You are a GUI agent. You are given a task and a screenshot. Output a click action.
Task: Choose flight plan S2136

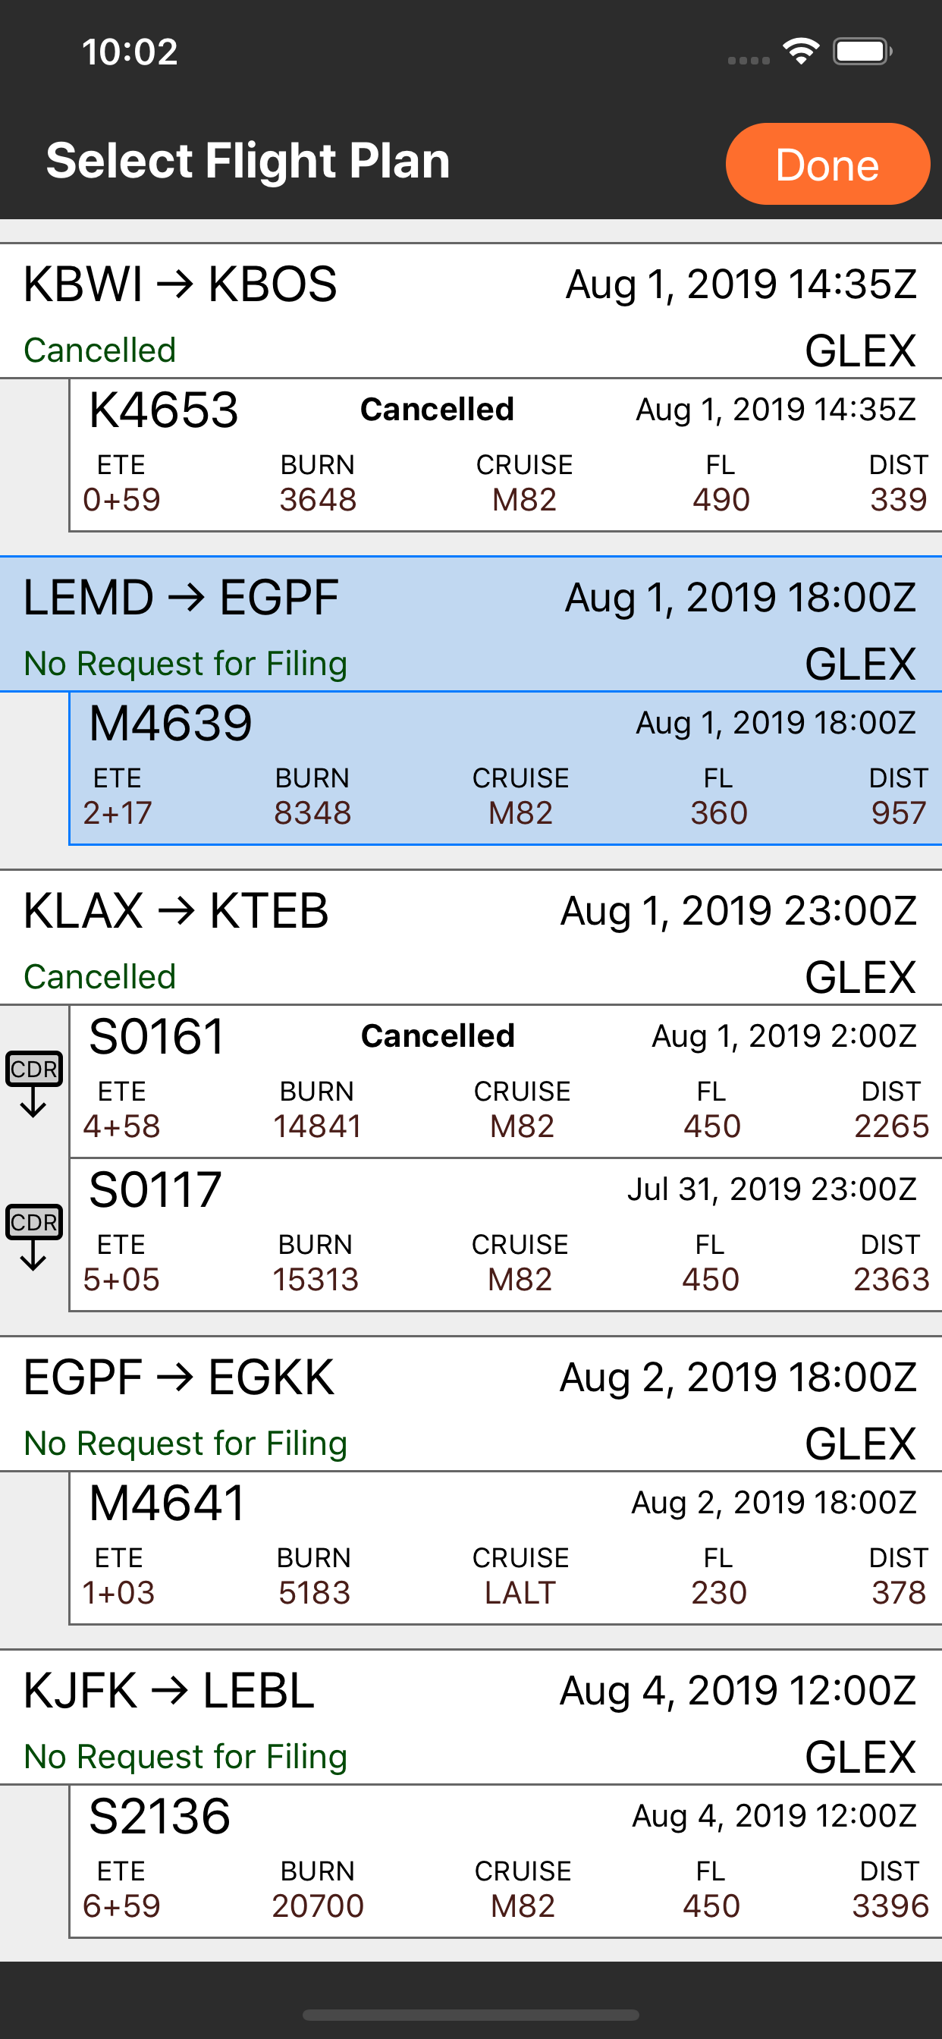[505, 1861]
